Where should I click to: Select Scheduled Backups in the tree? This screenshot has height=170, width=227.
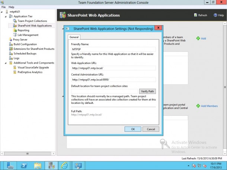[x=25, y=54]
